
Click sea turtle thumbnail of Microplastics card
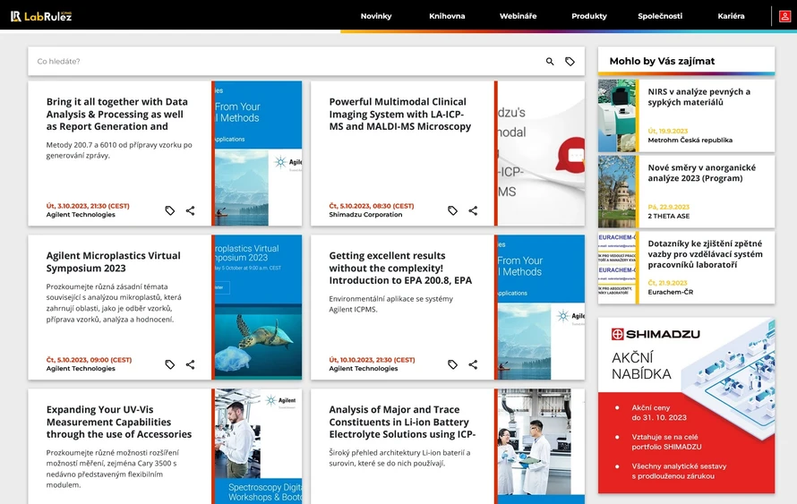pyautogui.click(x=258, y=307)
